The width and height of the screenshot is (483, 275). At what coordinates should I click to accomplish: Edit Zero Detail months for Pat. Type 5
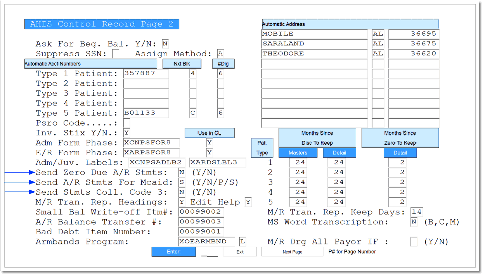[397, 202]
